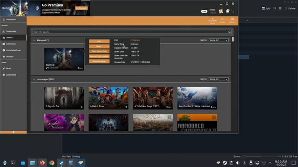The height and width of the screenshot is (167, 298).
Task: Open Managed Sort by dropdown
Action: click(x=218, y=40)
